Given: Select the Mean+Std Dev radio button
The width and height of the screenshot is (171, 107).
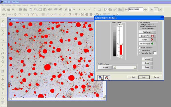Looking at the screenshot, I should [139, 53].
